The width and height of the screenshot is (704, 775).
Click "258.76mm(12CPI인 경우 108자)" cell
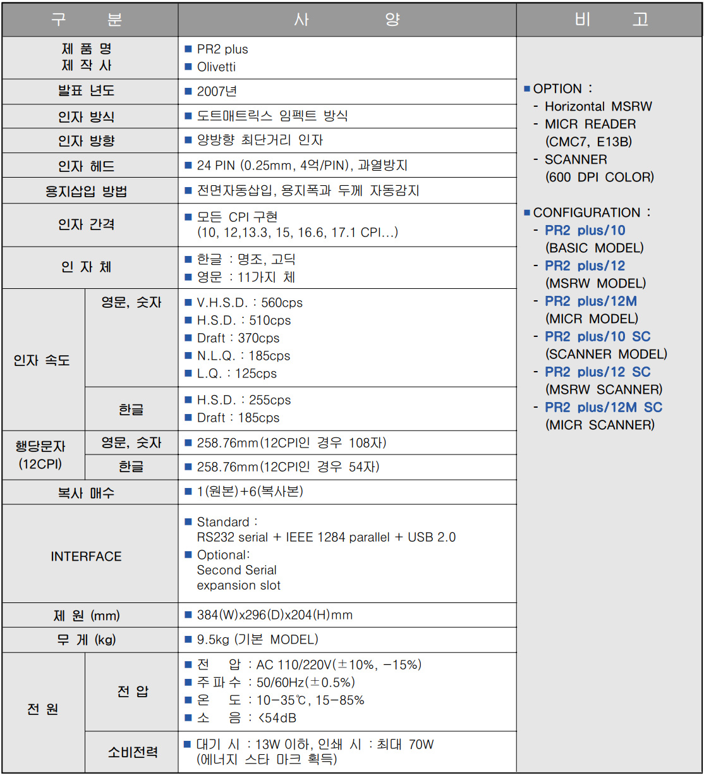[x=291, y=443]
